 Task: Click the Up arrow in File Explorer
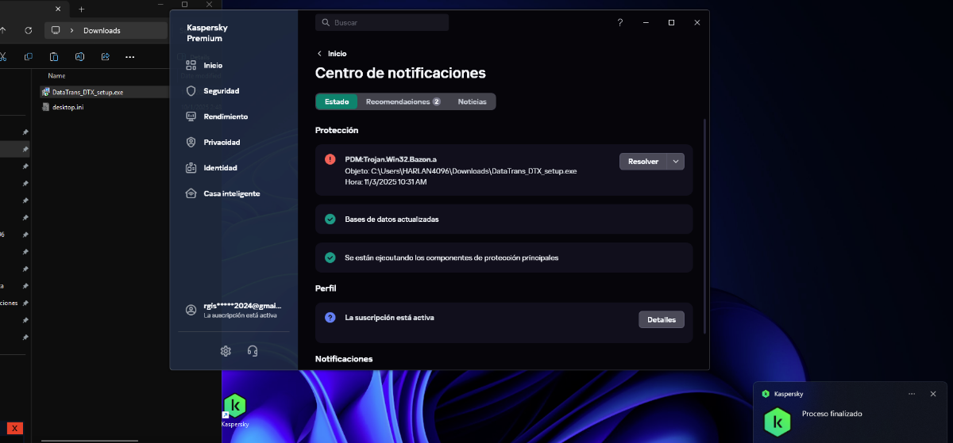(3, 30)
